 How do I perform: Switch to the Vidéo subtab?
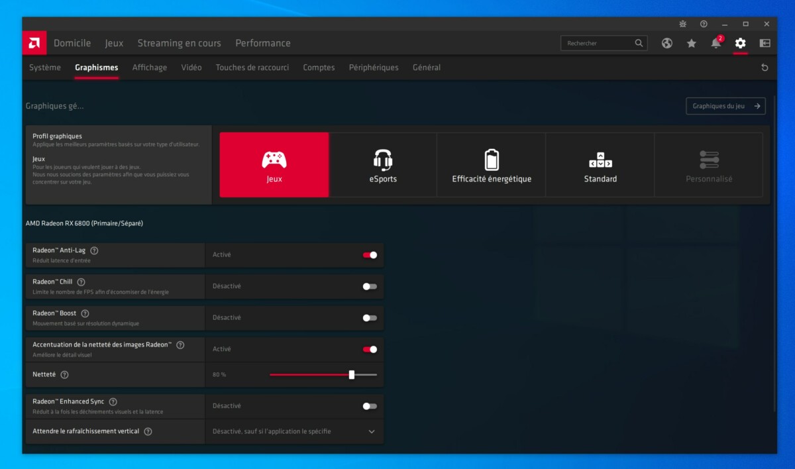click(x=191, y=68)
